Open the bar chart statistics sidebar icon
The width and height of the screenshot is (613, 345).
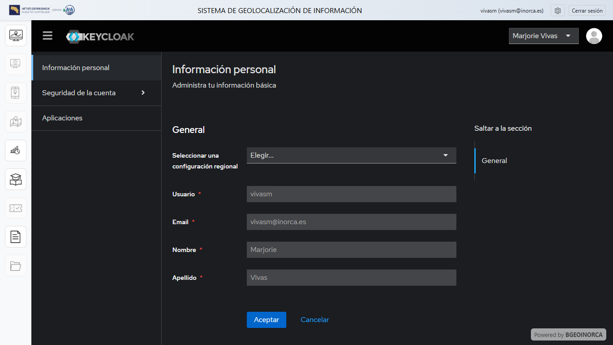coord(16,150)
